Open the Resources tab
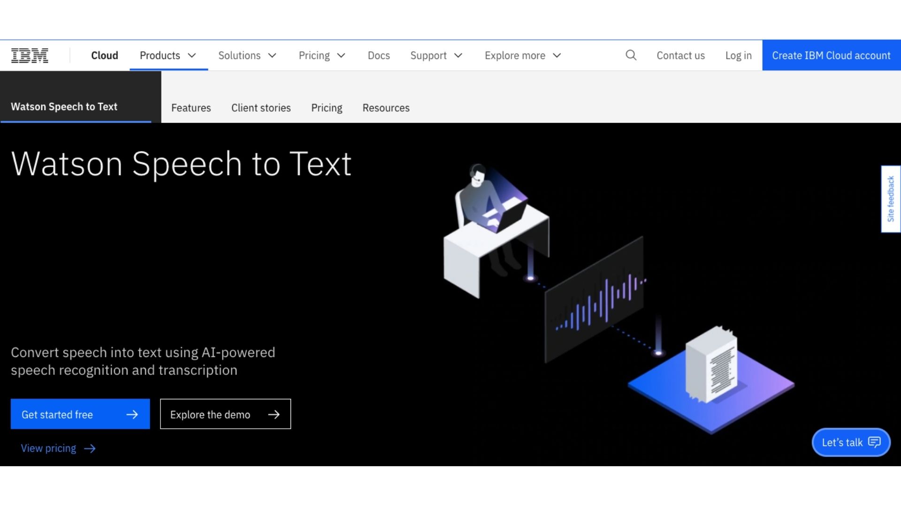The height and width of the screenshot is (506, 901). 386,108
